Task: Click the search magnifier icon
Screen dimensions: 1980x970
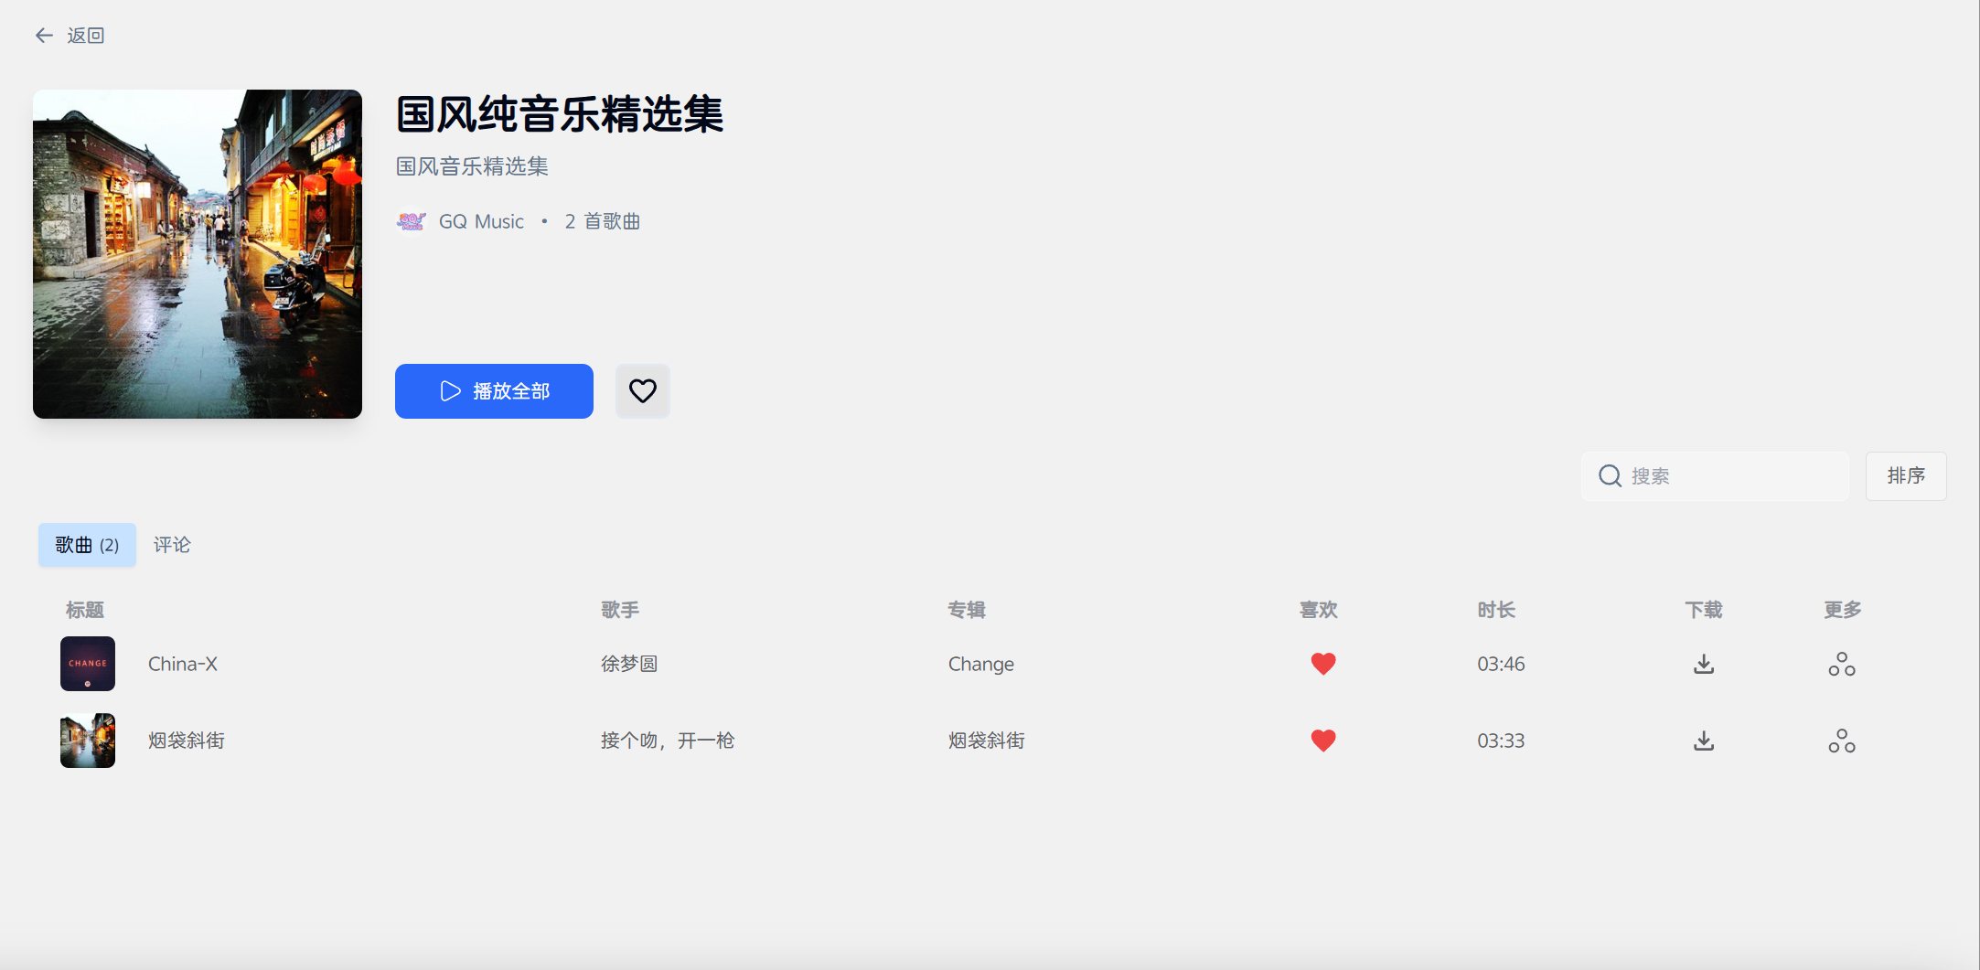Action: pos(1610,476)
